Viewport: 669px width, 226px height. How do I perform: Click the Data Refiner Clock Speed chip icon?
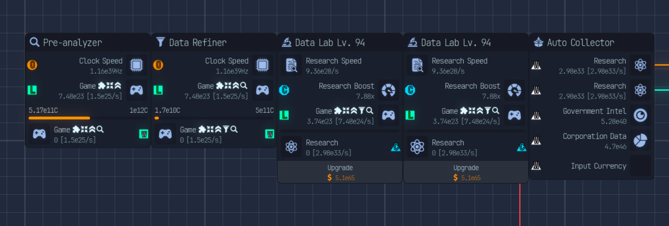[262, 65]
